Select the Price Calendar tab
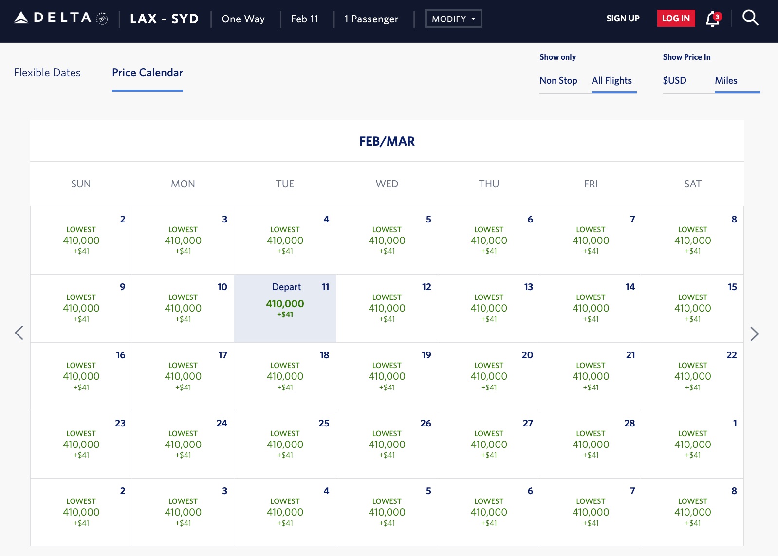Screen dimensions: 778x556 pos(148,73)
